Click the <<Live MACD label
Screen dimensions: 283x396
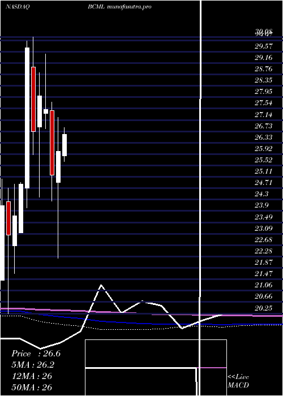[238, 381]
